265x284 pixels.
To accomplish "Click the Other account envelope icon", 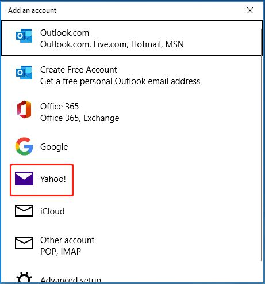I will coord(24,243).
